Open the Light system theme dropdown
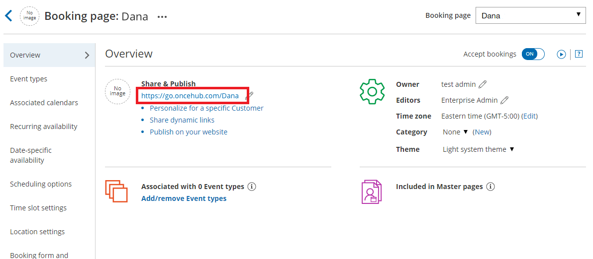This screenshot has width=593, height=259. 478,149
